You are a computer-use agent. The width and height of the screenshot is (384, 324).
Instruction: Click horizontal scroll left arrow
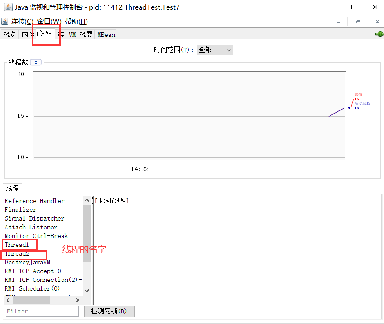[8, 300]
